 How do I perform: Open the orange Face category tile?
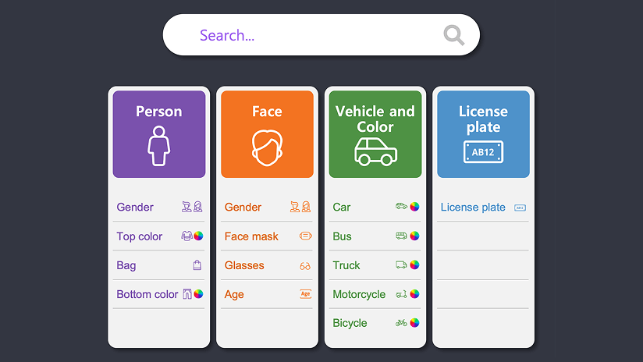267,134
